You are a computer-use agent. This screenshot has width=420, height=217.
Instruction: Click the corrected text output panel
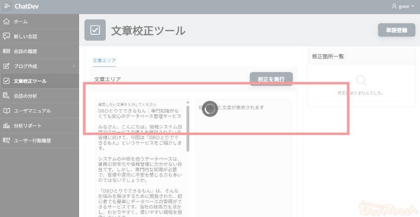tap(243, 156)
